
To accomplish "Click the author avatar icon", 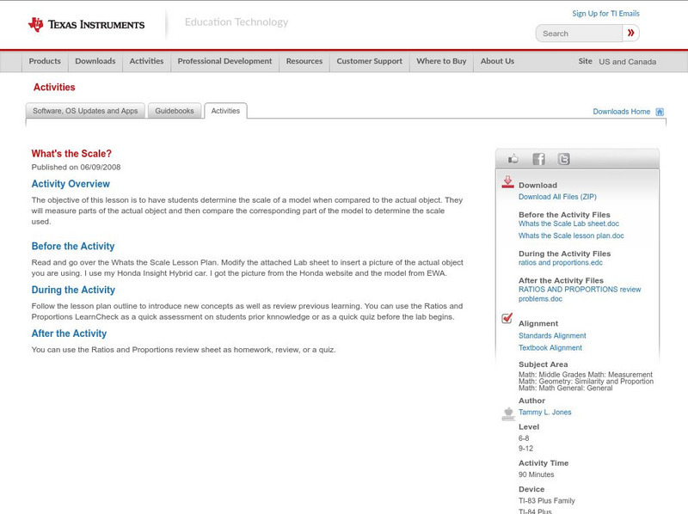I will (x=507, y=412).
